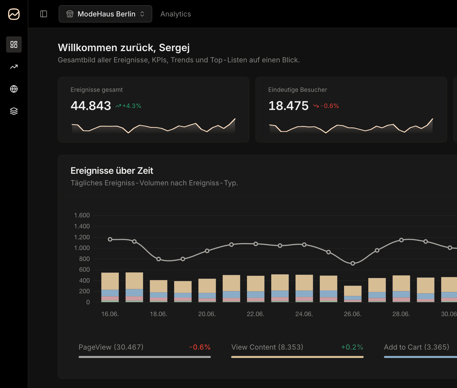Open the dashboard grid icon in sidebar

coord(14,44)
